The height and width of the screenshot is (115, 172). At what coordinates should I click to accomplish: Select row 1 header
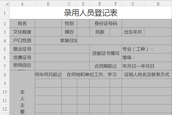point(5,13)
